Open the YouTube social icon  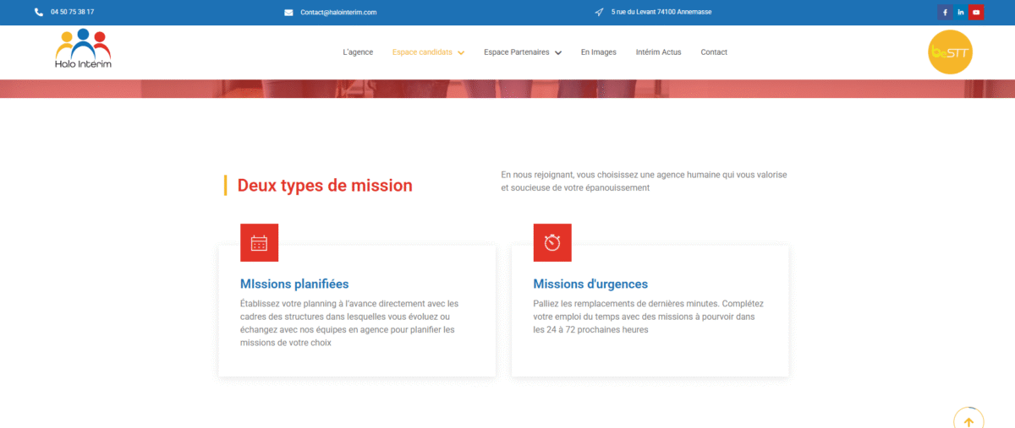coord(977,12)
